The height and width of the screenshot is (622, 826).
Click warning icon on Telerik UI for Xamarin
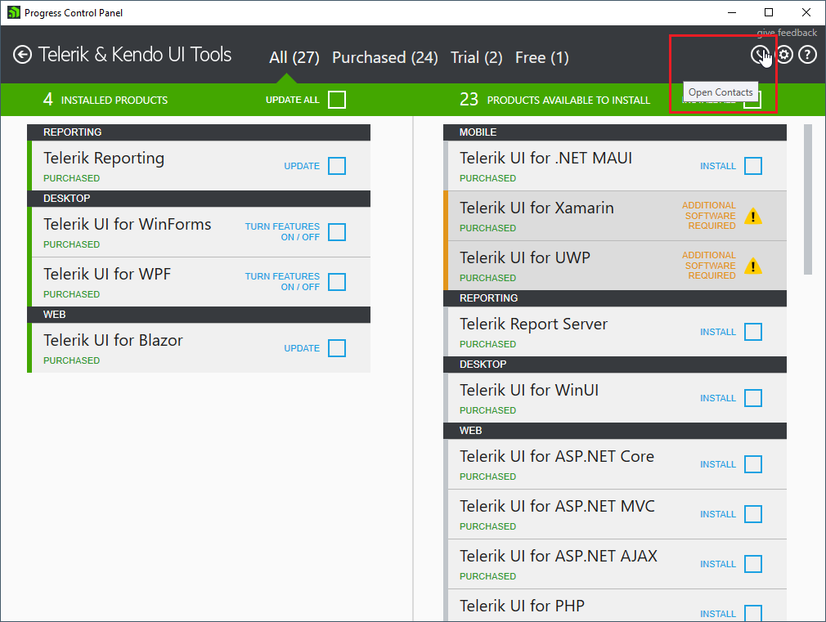[x=752, y=216]
